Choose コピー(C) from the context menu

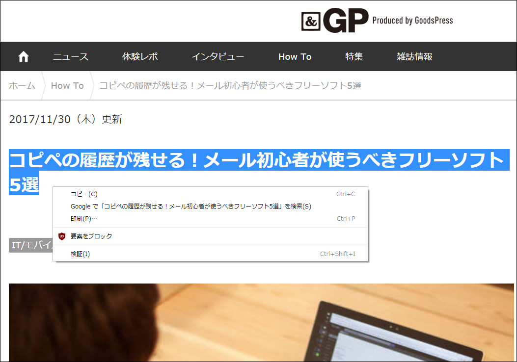point(210,194)
